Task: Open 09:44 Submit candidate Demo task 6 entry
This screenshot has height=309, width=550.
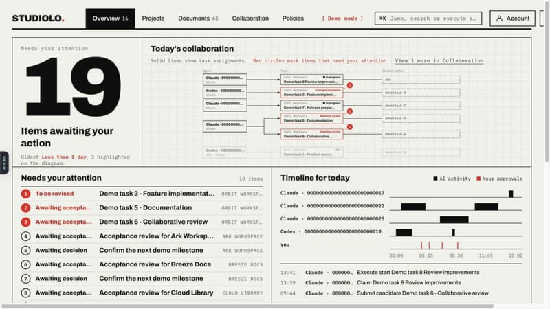Action: (x=401, y=293)
